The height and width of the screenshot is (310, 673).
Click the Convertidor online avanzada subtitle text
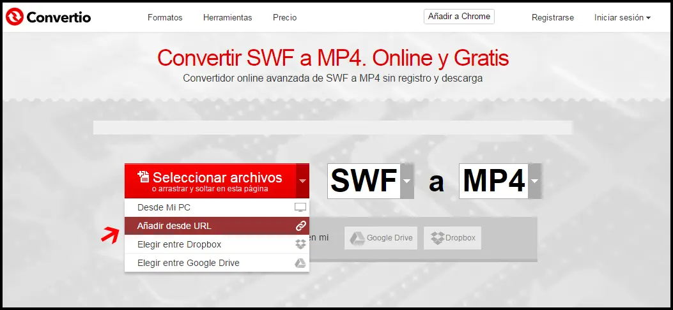pyautogui.click(x=332, y=79)
